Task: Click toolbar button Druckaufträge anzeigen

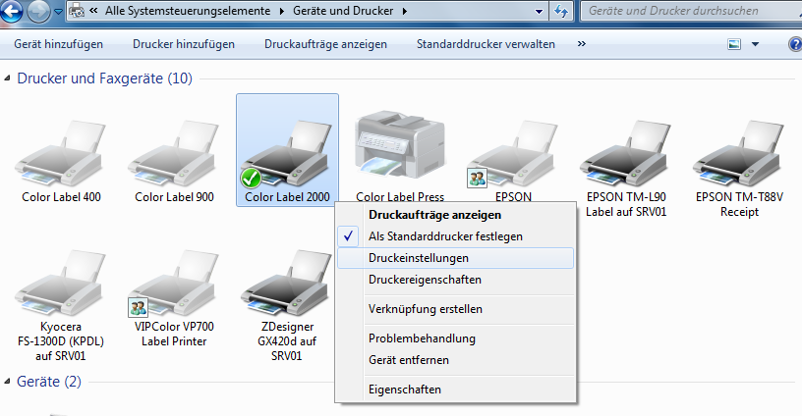Action: pyautogui.click(x=325, y=44)
